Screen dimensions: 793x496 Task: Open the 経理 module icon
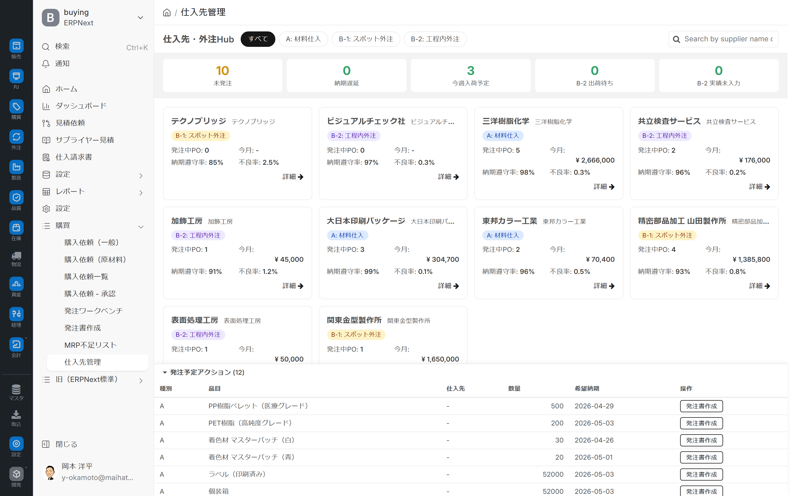[16, 314]
